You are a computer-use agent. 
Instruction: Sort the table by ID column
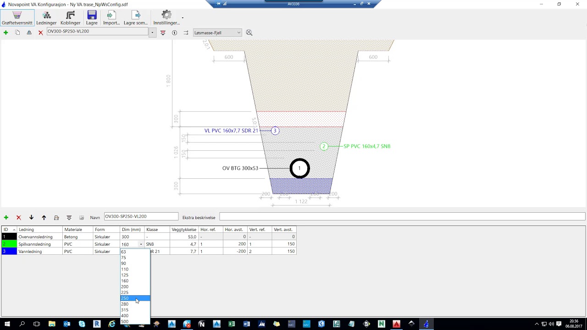pyautogui.click(x=9, y=230)
